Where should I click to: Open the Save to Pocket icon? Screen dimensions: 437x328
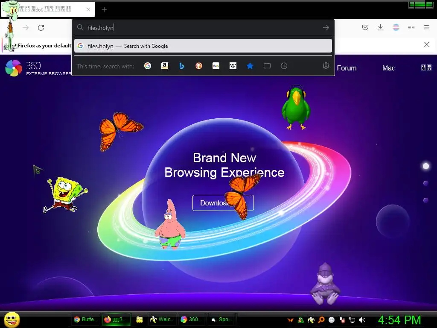(365, 27)
